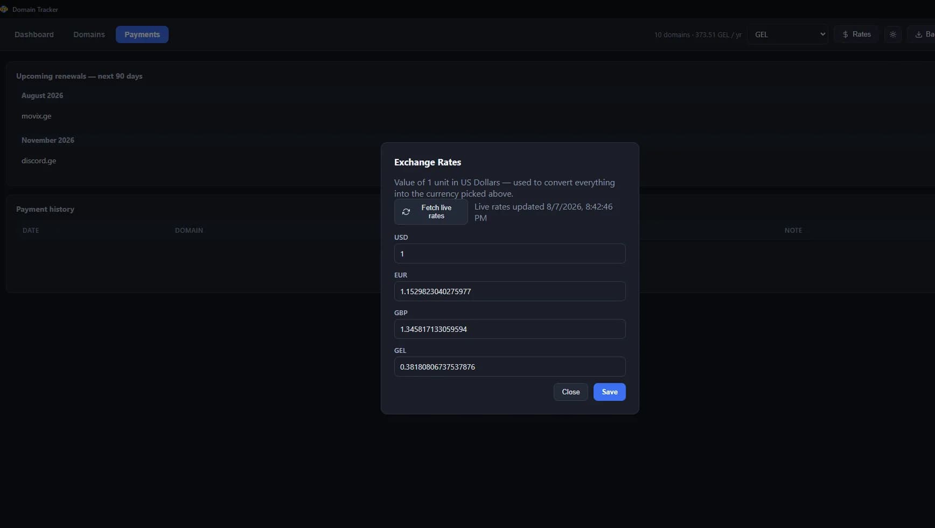935x528 pixels.
Task: Switch to the Domains tab
Action: [x=89, y=34]
